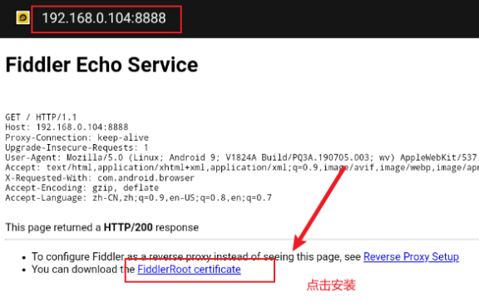Click the yellow site icon beside the address
479x303 pixels.
pyautogui.click(x=22, y=17)
